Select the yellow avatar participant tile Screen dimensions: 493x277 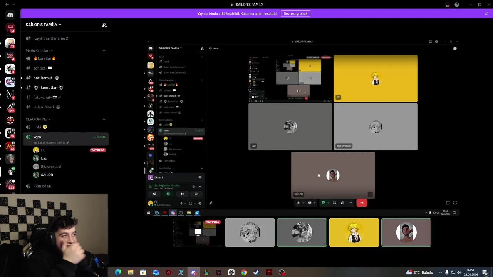[x=354, y=232]
